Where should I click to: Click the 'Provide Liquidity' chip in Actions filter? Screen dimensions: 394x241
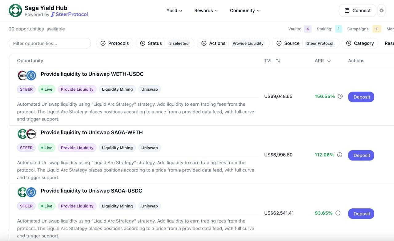point(248,43)
